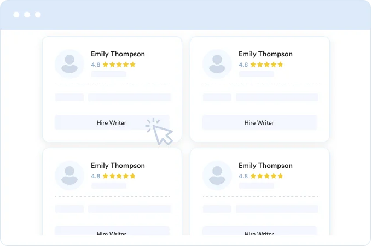
Task: Click Hire Writer in the bottom-right card
Action: pyautogui.click(x=259, y=232)
